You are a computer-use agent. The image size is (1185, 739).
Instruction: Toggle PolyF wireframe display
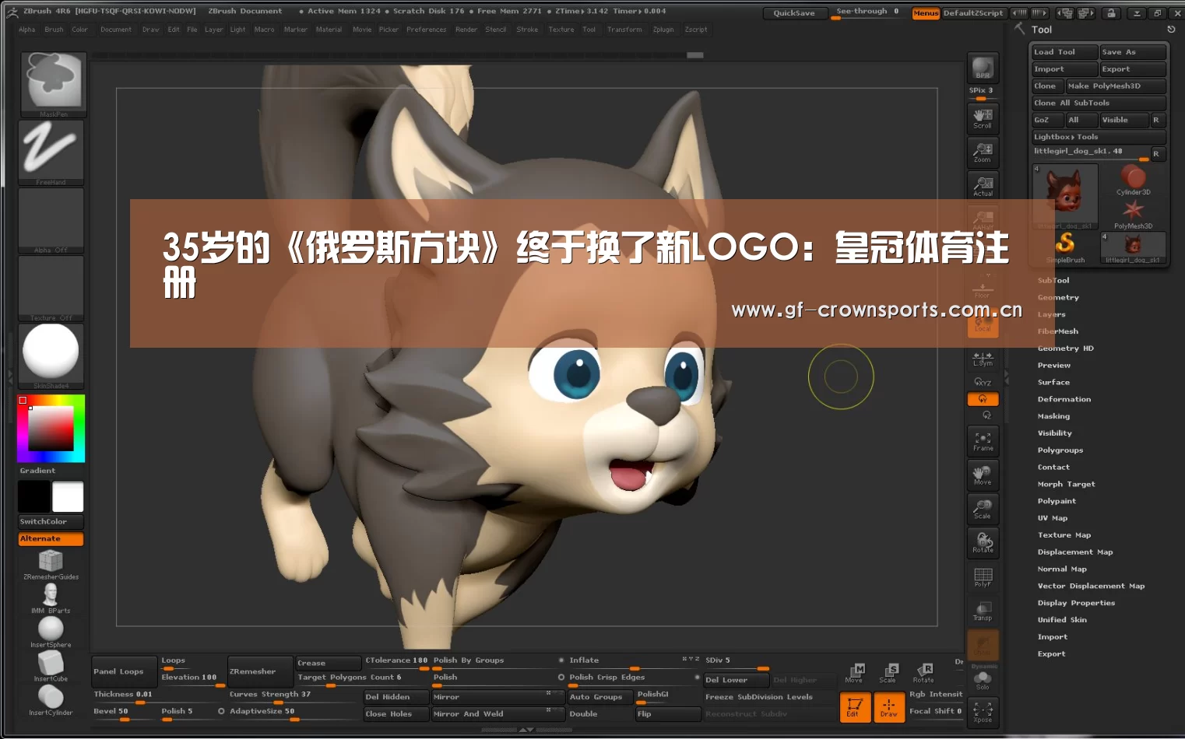pyautogui.click(x=983, y=576)
